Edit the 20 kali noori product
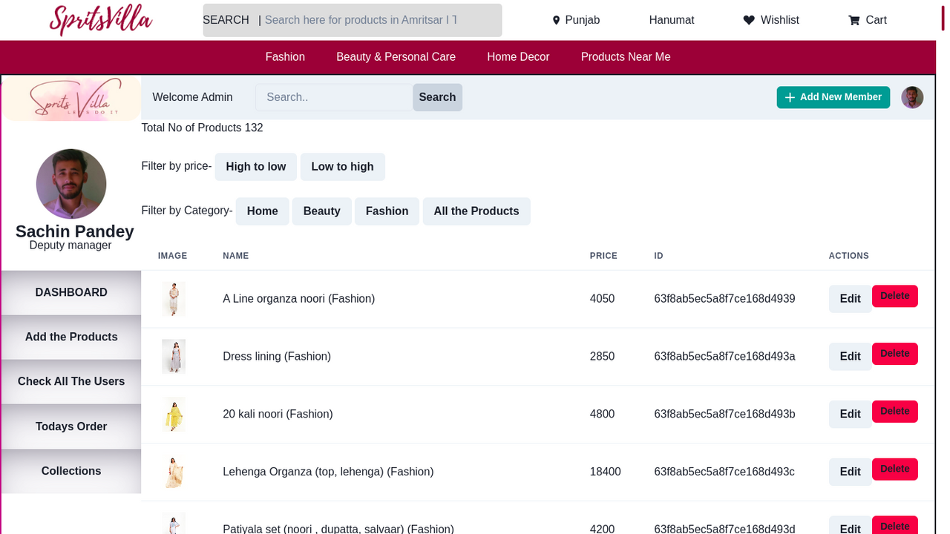 pyautogui.click(x=850, y=414)
